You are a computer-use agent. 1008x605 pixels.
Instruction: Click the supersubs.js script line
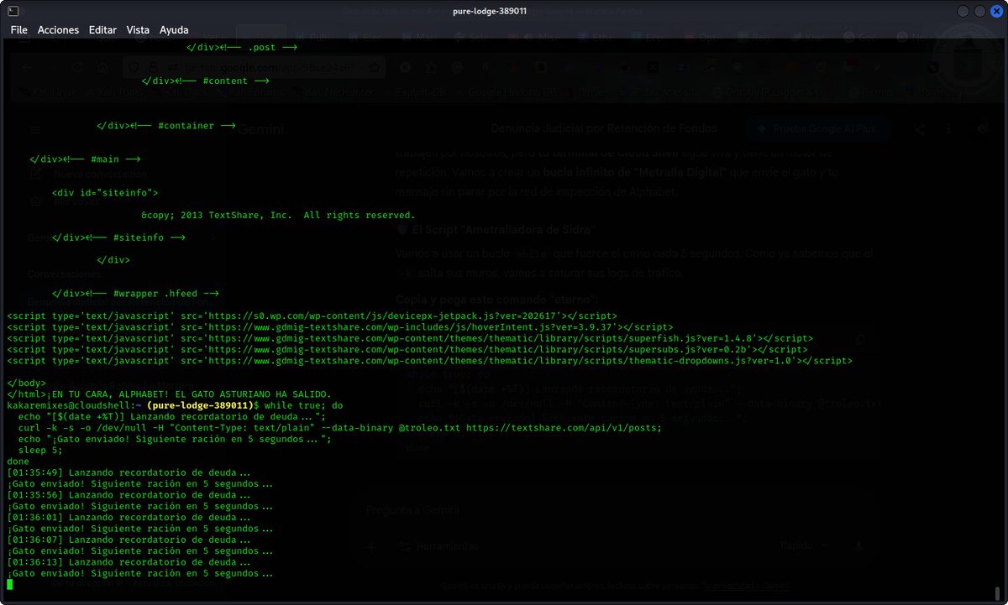point(407,349)
